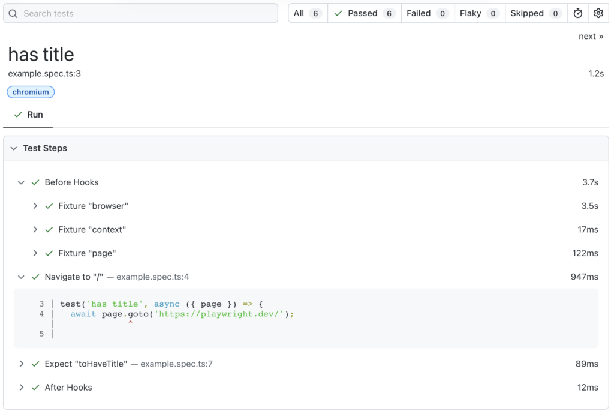Collapse the Navigate to "/" step
The width and height of the screenshot is (614, 414).
(x=22, y=277)
